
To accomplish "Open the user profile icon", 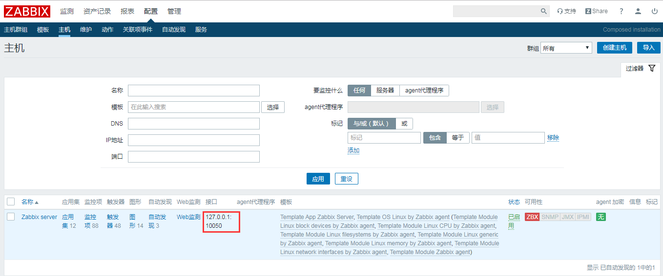I will coord(638,11).
